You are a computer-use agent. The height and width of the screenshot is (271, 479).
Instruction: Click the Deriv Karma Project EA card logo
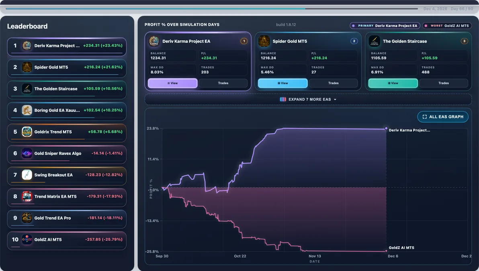coord(154,41)
